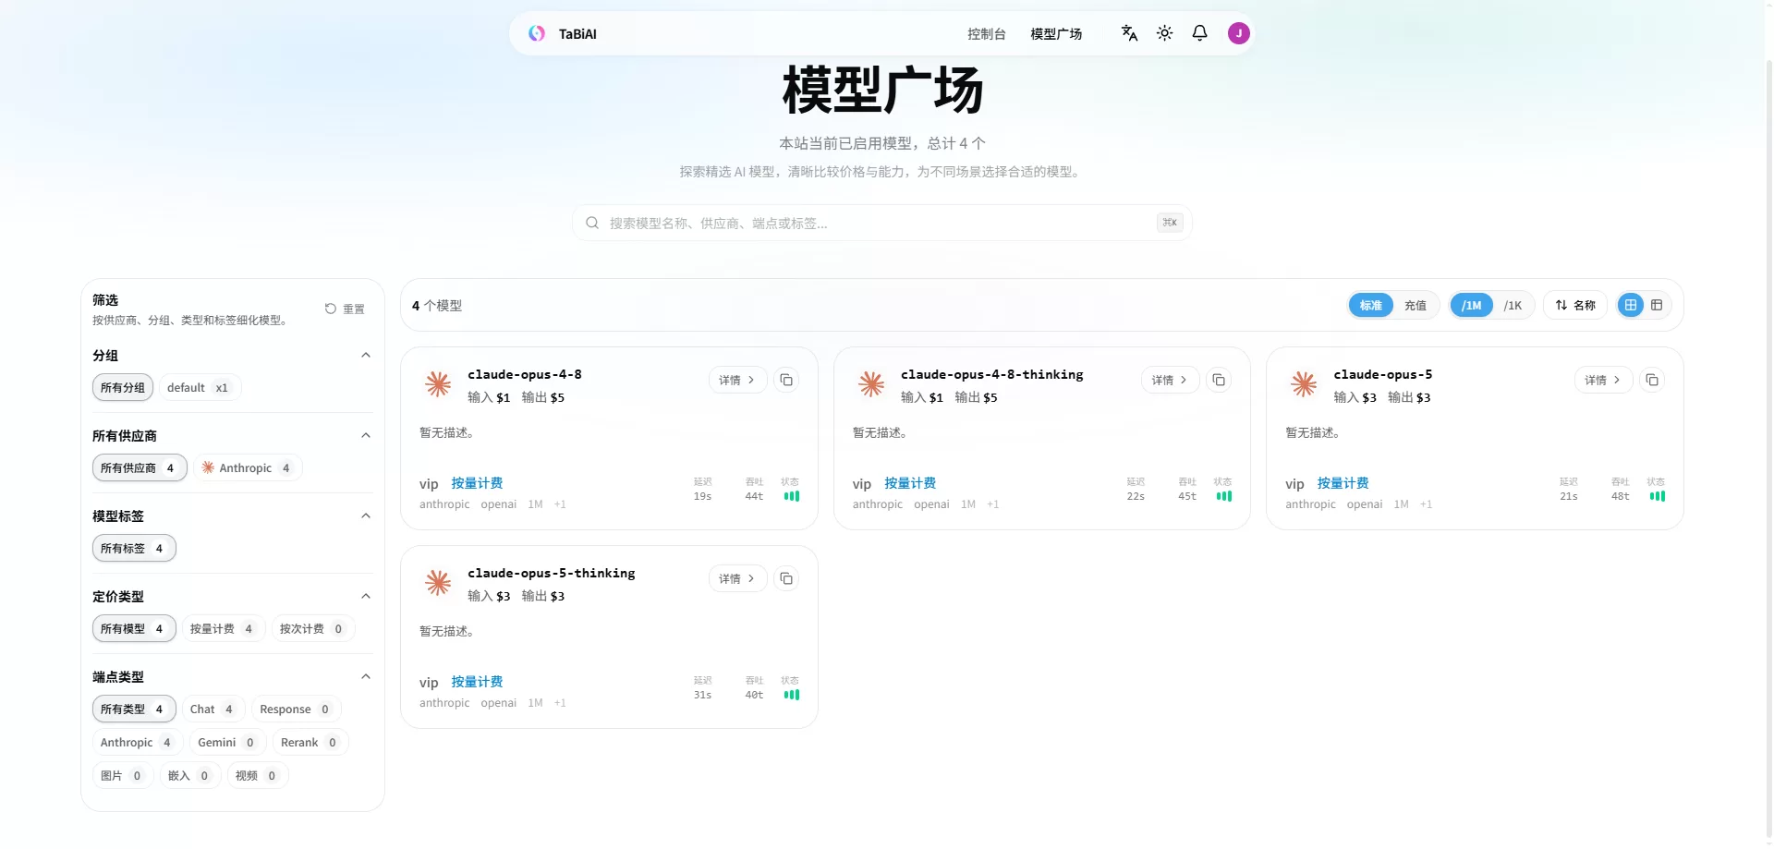The height and width of the screenshot is (849, 1774).
Task: Click the TaBiAI logo icon
Action: click(537, 33)
